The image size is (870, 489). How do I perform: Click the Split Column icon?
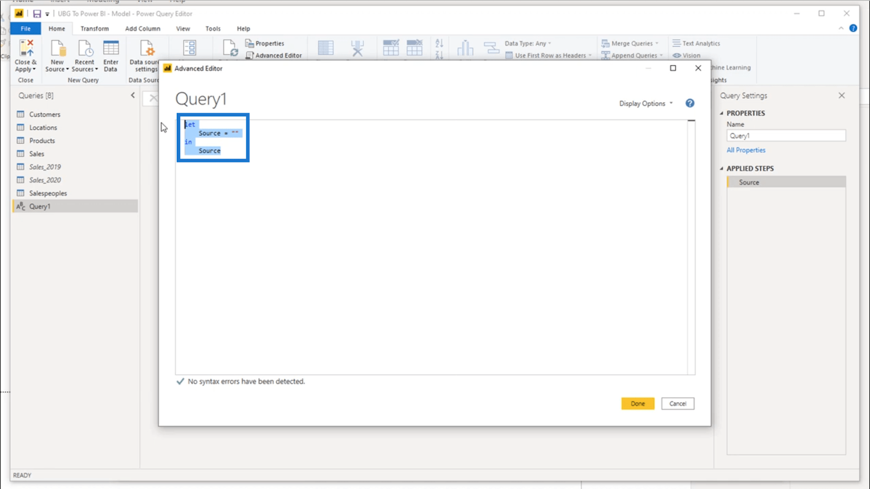tap(465, 48)
